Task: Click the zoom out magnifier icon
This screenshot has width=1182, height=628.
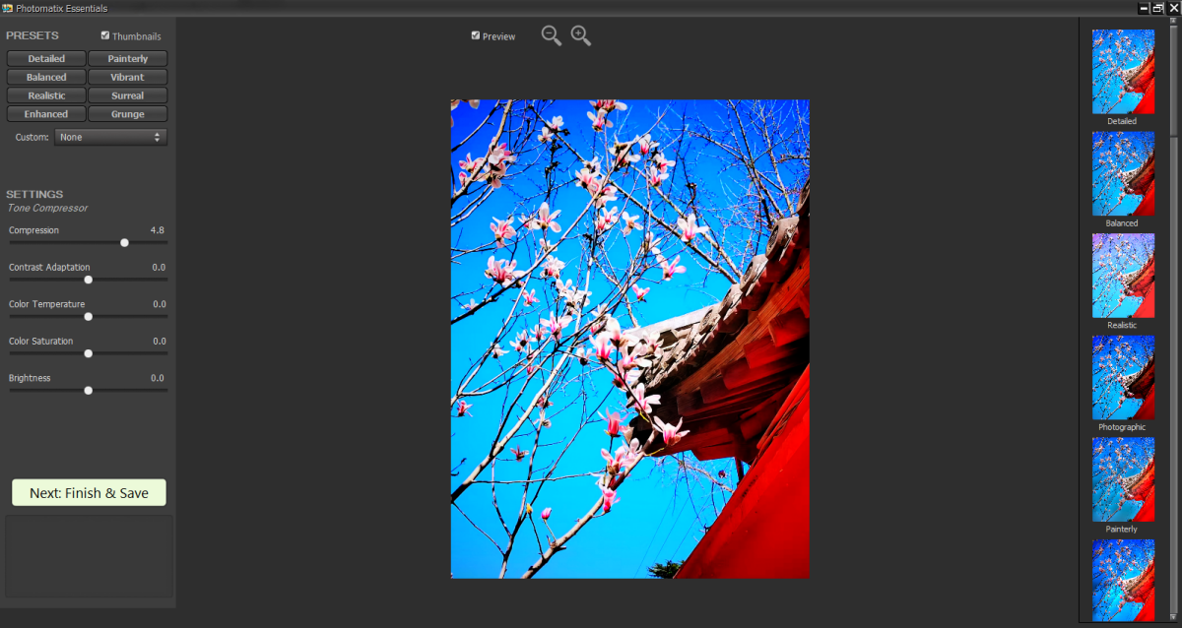Action: 551,35
